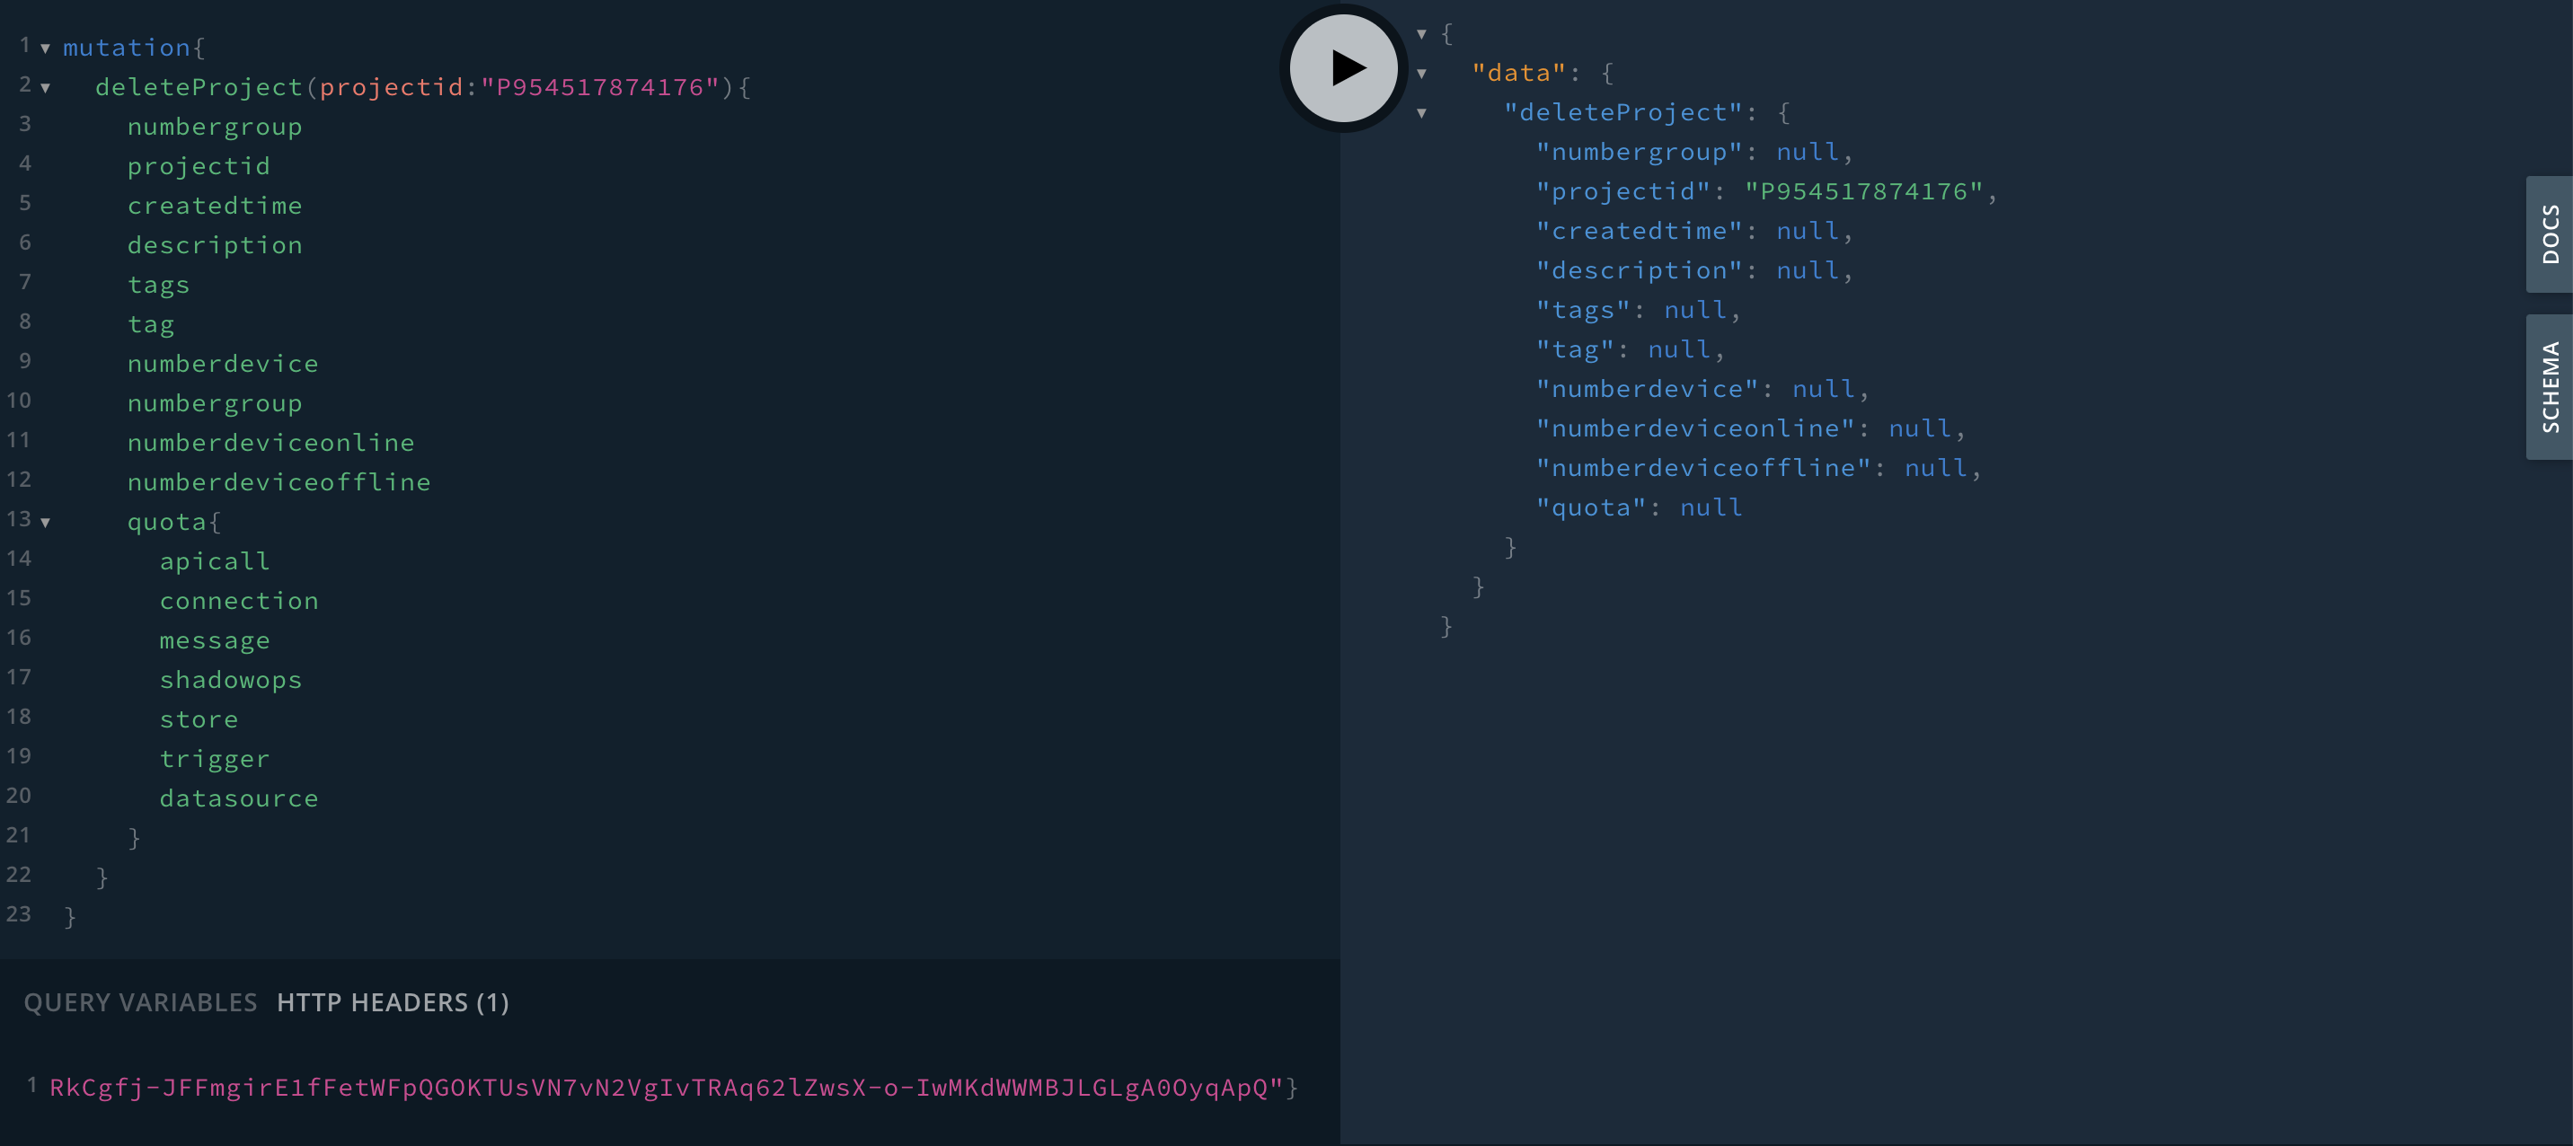Click "numberdeviceoffline" key in the response

tap(1703, 468)
